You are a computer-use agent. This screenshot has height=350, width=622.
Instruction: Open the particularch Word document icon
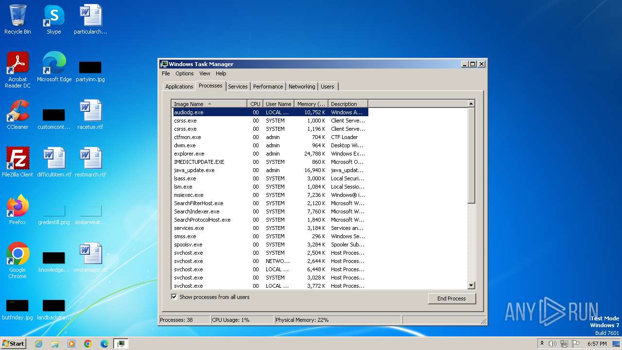click(x=90, y=19)
